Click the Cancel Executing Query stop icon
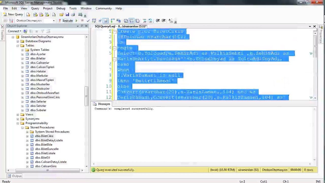Viewport: 325px width, 183px height. (x=82, y=21)
